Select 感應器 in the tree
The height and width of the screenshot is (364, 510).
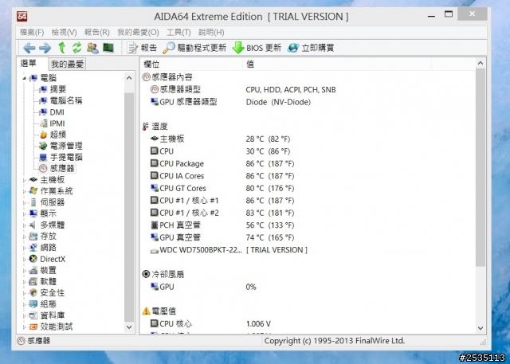62,168
